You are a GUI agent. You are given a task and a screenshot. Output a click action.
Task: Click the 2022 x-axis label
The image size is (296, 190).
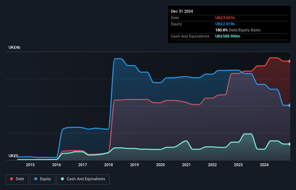pyautogui.click(x=212, y=165)
